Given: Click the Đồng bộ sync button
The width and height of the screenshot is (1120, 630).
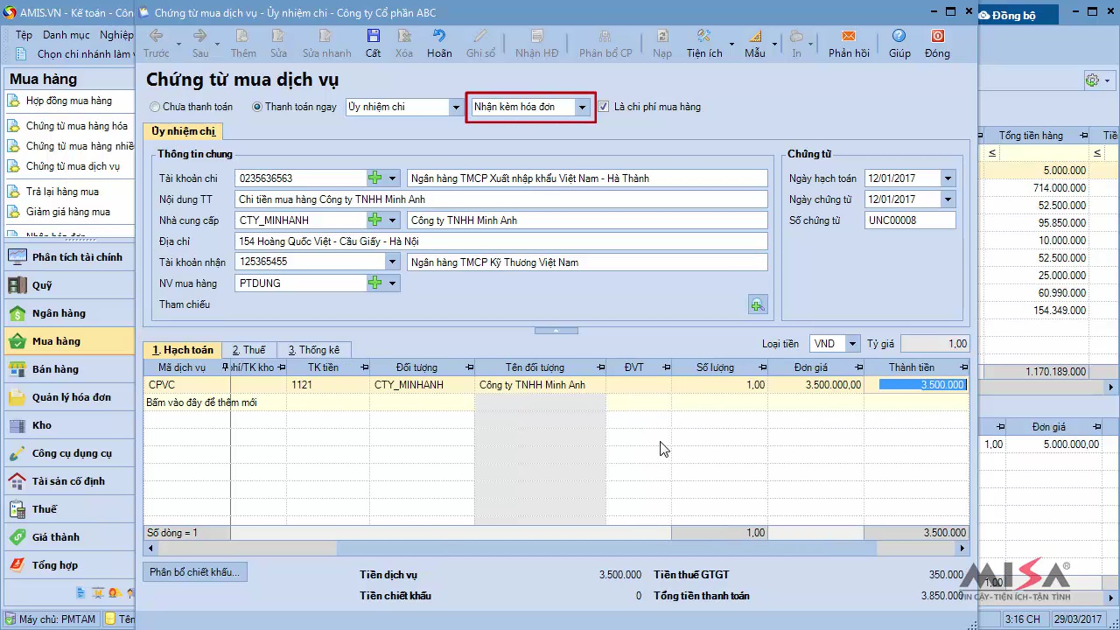Looking at the screenshot, I should pyautogui.click(x=1018, y=15).
